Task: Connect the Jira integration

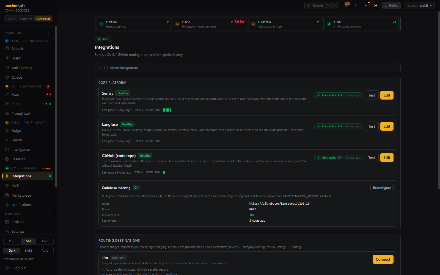Action: [x=383, y=259]
